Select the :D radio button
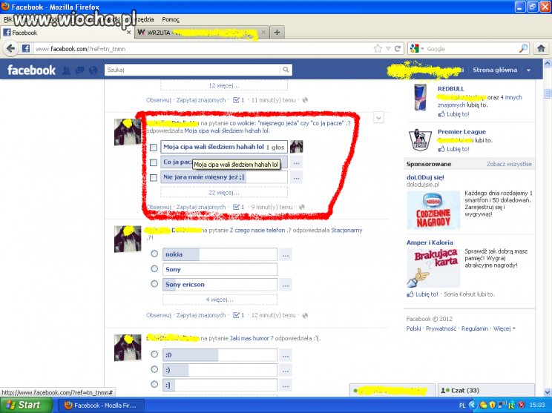The width and height of the screenshot is (552, 413). pyautogui.click(x=154, y=354)
